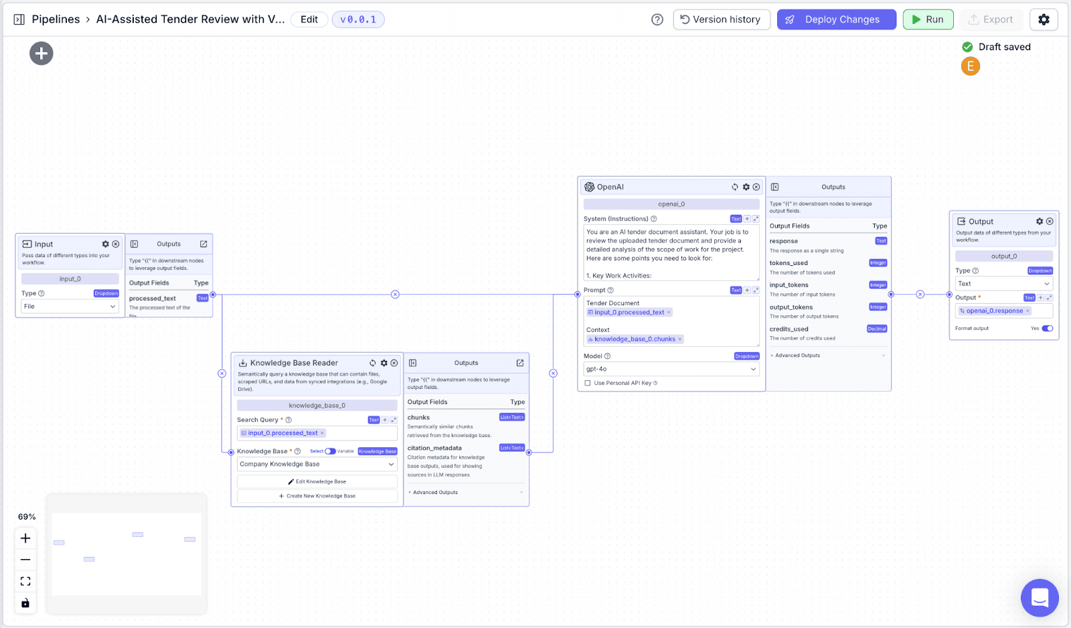The image size is (1071, 628).
Task: Open the Input Type File dropdown
Action: (x=70, y=307)
